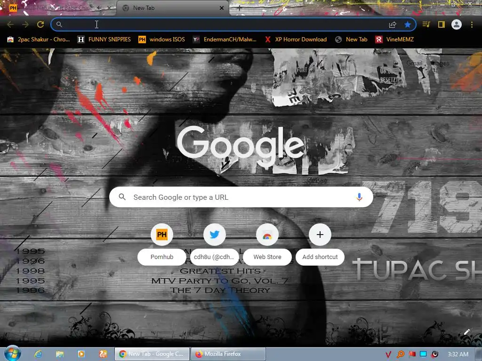This screenshot has width=482, height=361.
Task: Click the 3:32 AM clock
Action: [458, 354]
